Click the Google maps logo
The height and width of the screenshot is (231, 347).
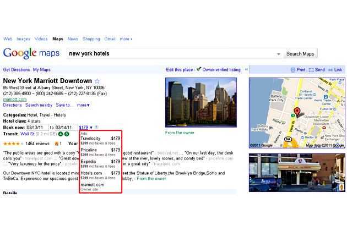click(31, 53)
